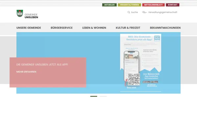This screenshot has width=197, height=123.
Task: Click the app flyer image with phone
Action: [141, 63]
